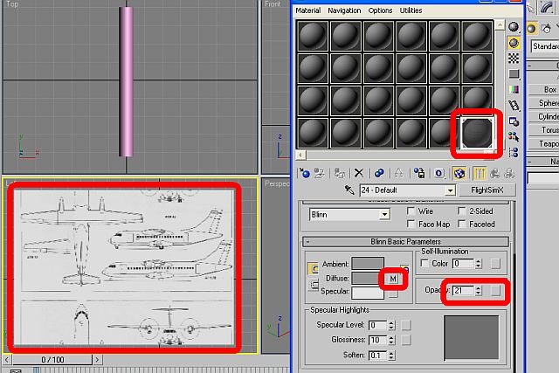This screenshot has width=559, height=373.
Task: Click the Video Color Check icon
Action: pos(514,89)
